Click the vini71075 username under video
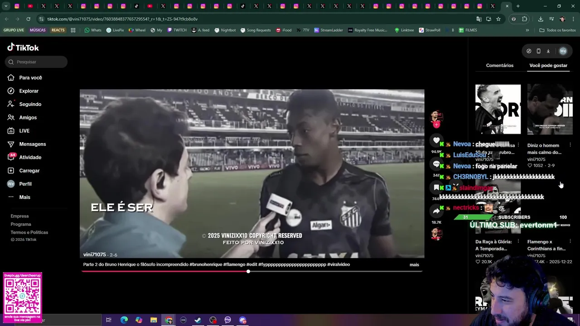The width and height of the screenshot is (580, 326). 94,255
